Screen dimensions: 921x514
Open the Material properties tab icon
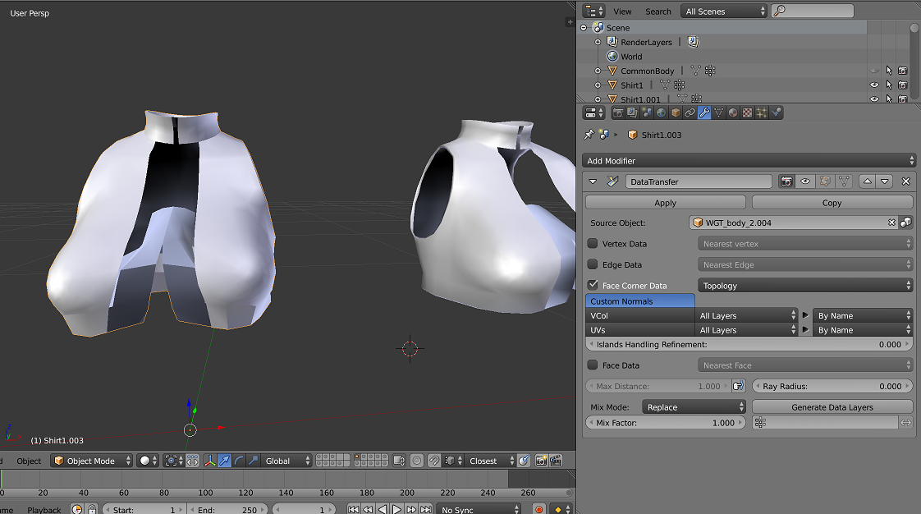[733, 112]
